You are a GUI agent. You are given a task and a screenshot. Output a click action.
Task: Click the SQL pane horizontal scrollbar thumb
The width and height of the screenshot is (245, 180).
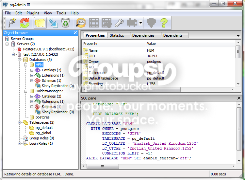coord(103,166)
